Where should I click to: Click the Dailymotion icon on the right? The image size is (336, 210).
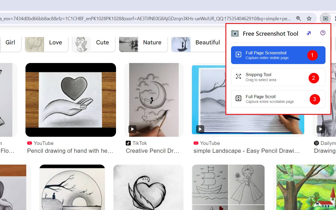click(316, 143)
